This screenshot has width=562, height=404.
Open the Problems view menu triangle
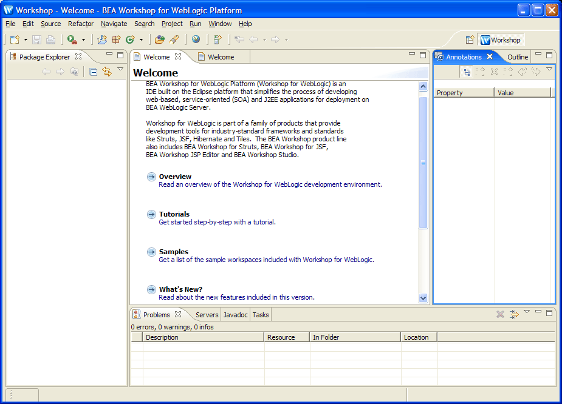click(x=527, y=312)
